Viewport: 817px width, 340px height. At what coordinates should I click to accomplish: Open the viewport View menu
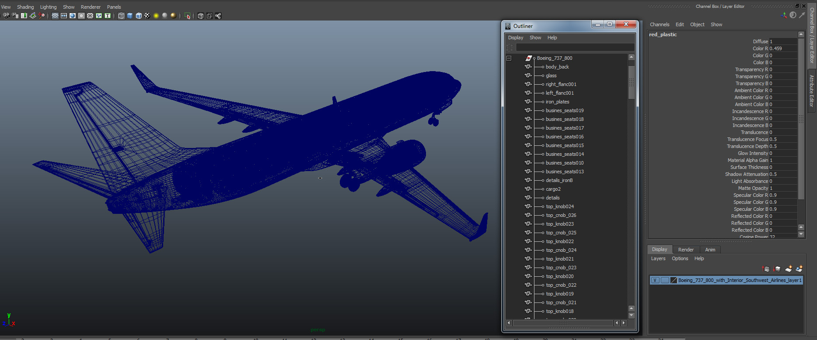[6, 7]
